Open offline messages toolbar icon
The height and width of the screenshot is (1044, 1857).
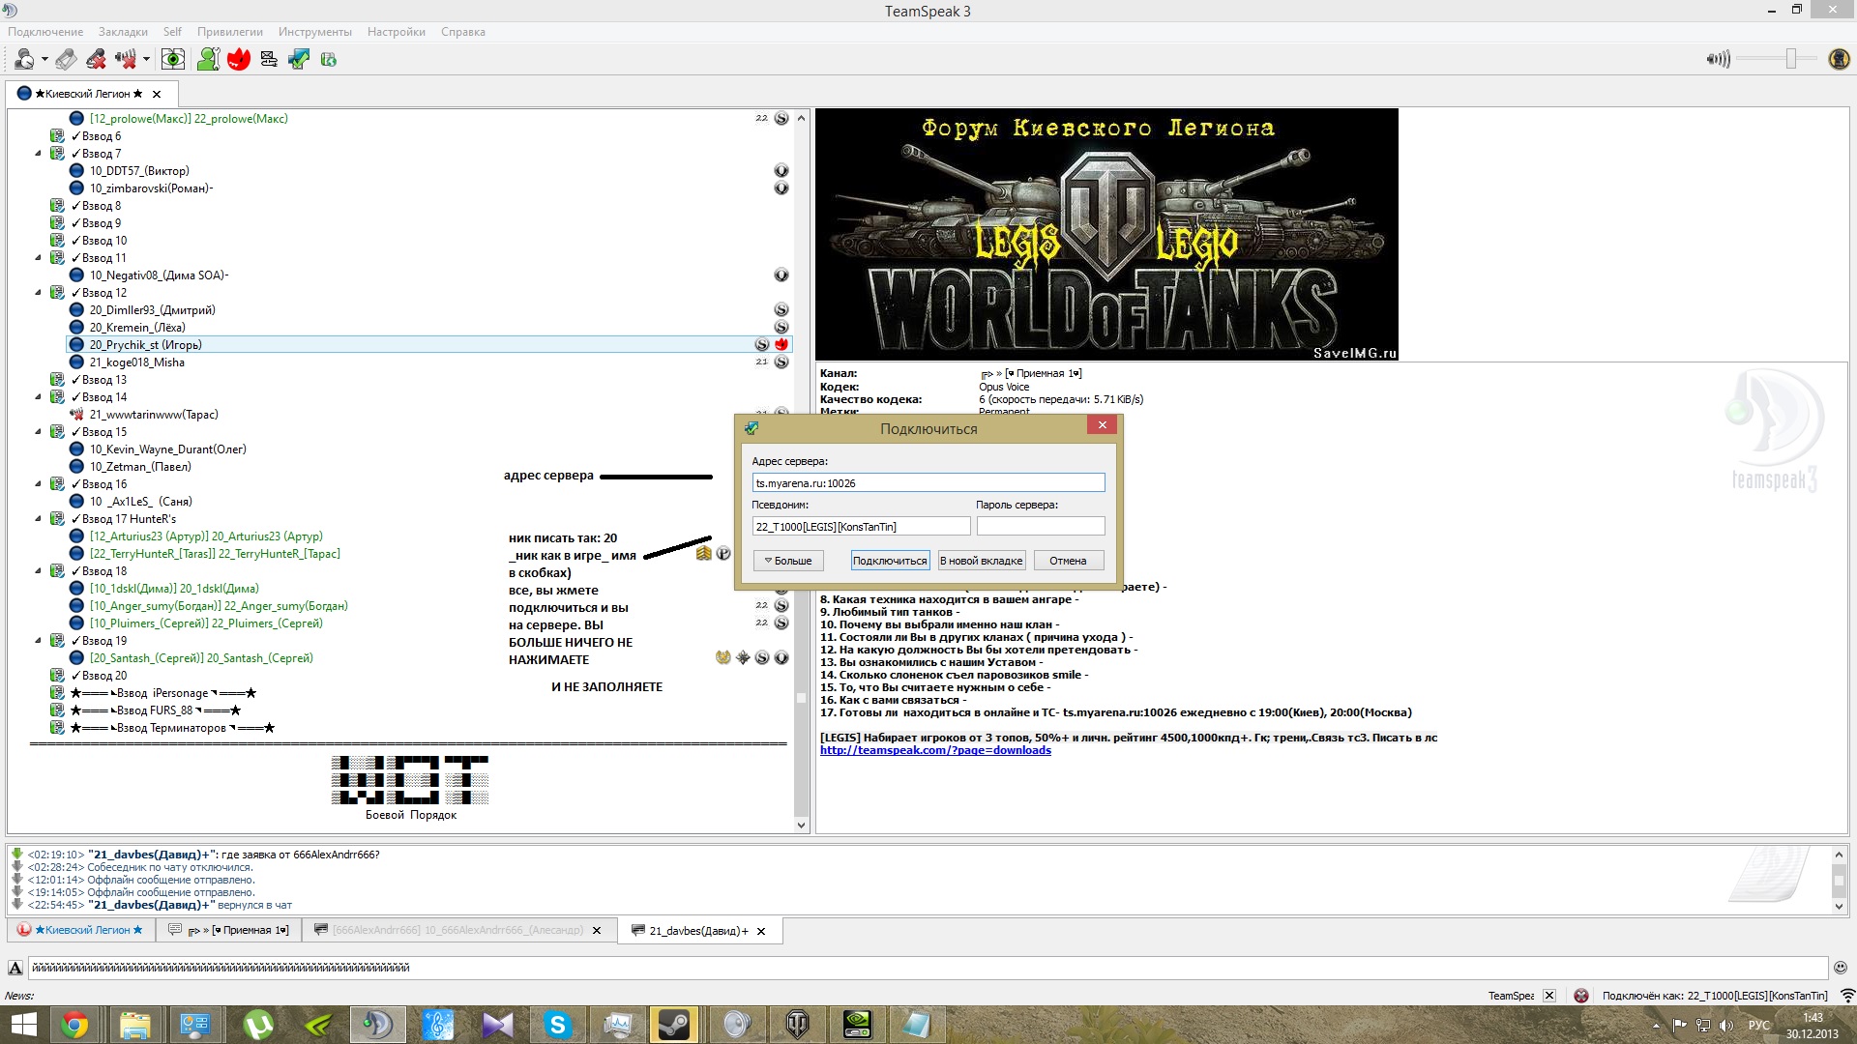(269, 60)
